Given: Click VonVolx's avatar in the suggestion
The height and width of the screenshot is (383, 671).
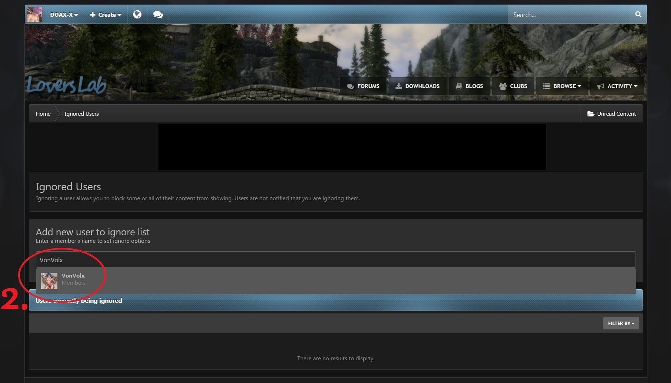Looking at the screenshot, I should [x=49, y=281].
